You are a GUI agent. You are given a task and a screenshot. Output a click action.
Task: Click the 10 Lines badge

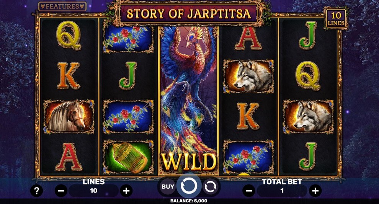[x=336, y=19]
